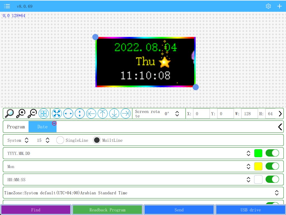
Task: Click the Readback Program button
Action: pos(107,210)
